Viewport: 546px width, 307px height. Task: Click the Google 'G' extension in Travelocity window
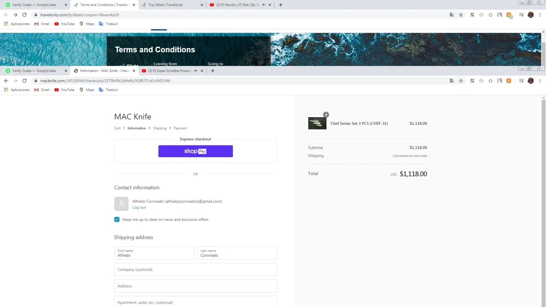point(481,15)
